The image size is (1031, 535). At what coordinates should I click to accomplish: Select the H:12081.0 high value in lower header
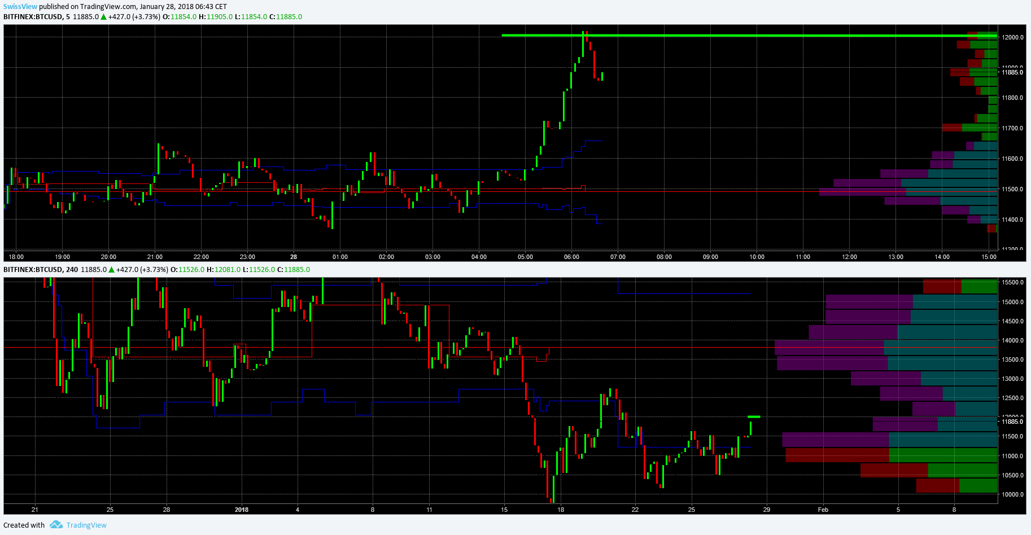pos(224,270)
